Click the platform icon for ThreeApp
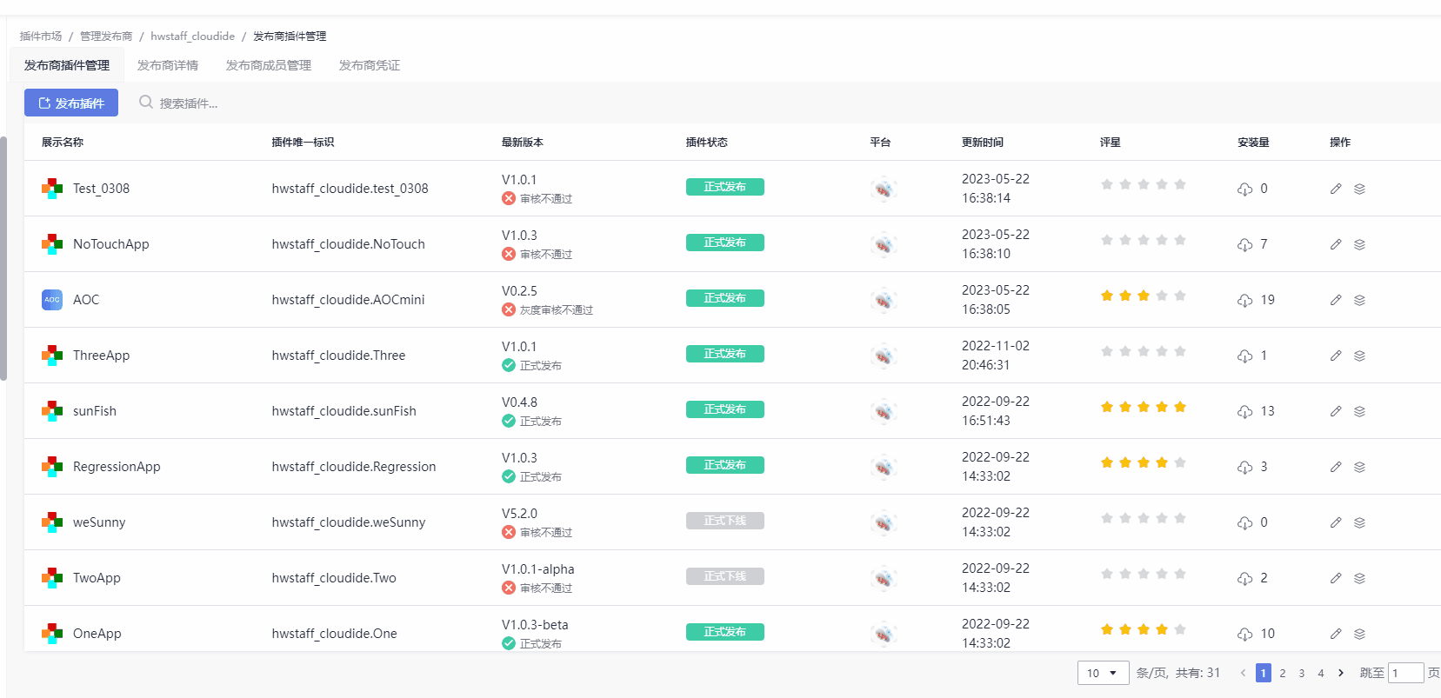Screen dimensions: 1441x698 click(884, 356)
